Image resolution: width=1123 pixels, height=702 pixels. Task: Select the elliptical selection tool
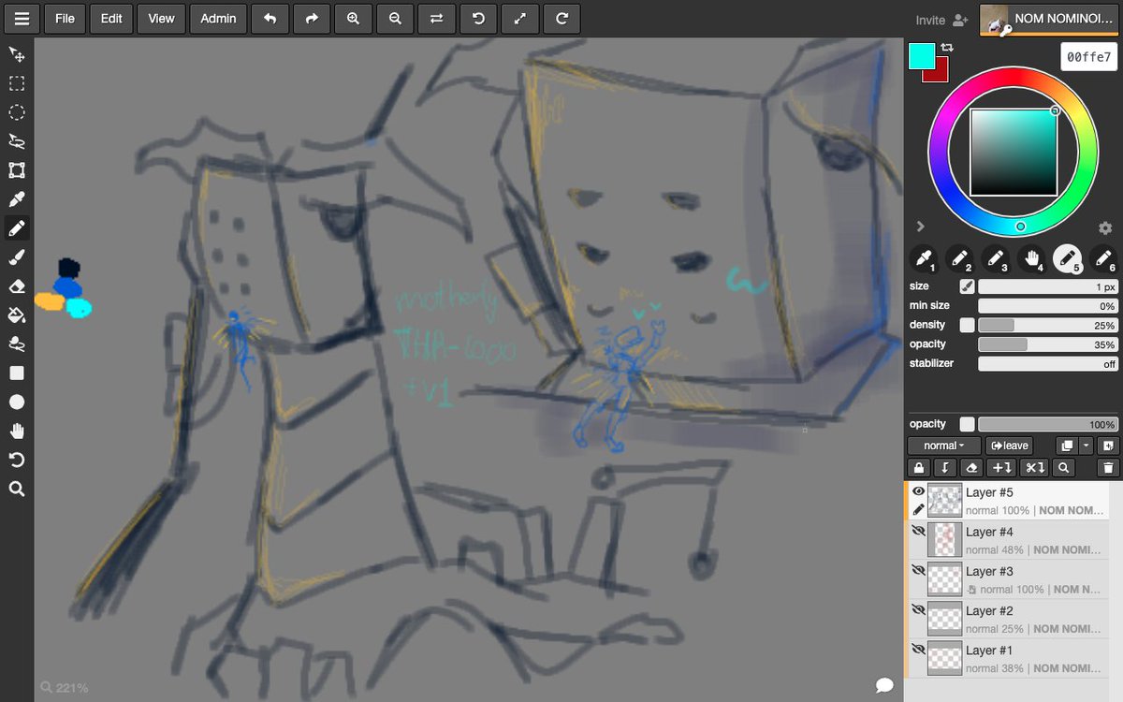click(17, 112)
